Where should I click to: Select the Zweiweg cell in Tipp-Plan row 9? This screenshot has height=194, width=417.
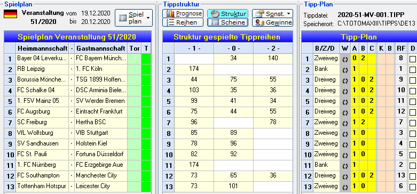pos(327,144)
